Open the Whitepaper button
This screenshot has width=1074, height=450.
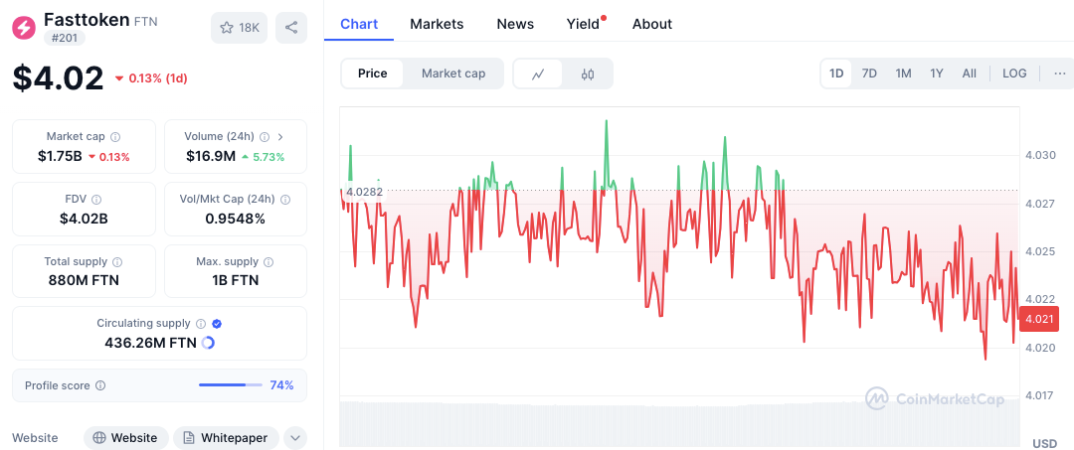[226, 438]
